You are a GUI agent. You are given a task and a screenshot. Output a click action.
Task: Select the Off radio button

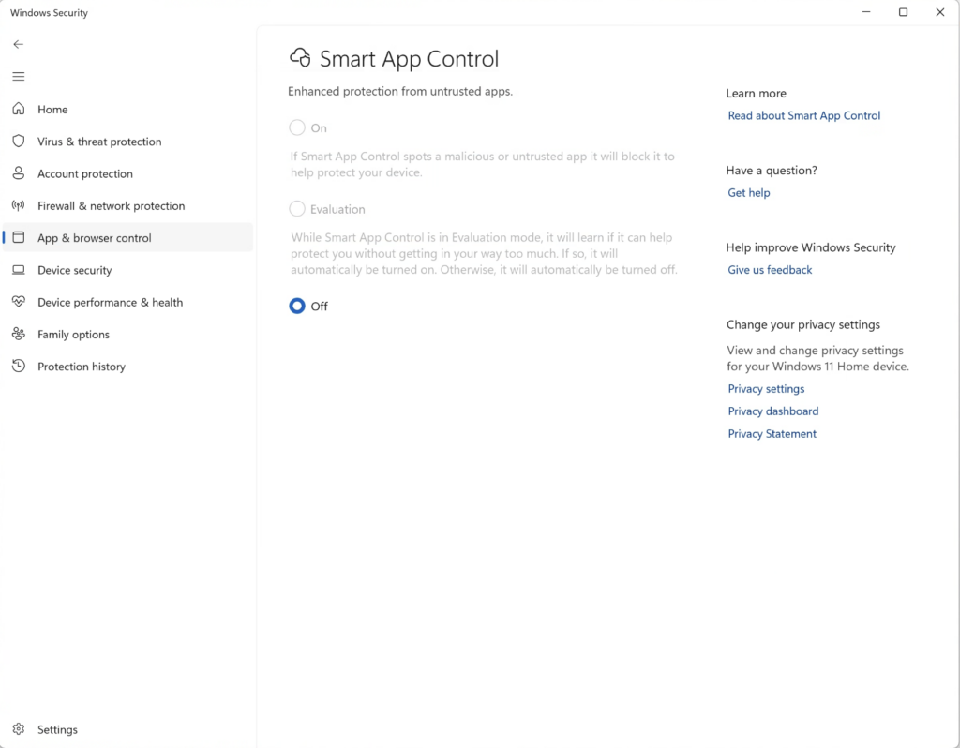click(297, 306)
